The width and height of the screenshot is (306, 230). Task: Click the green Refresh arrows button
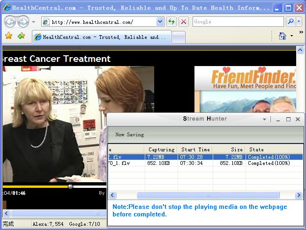click(172, 22)
